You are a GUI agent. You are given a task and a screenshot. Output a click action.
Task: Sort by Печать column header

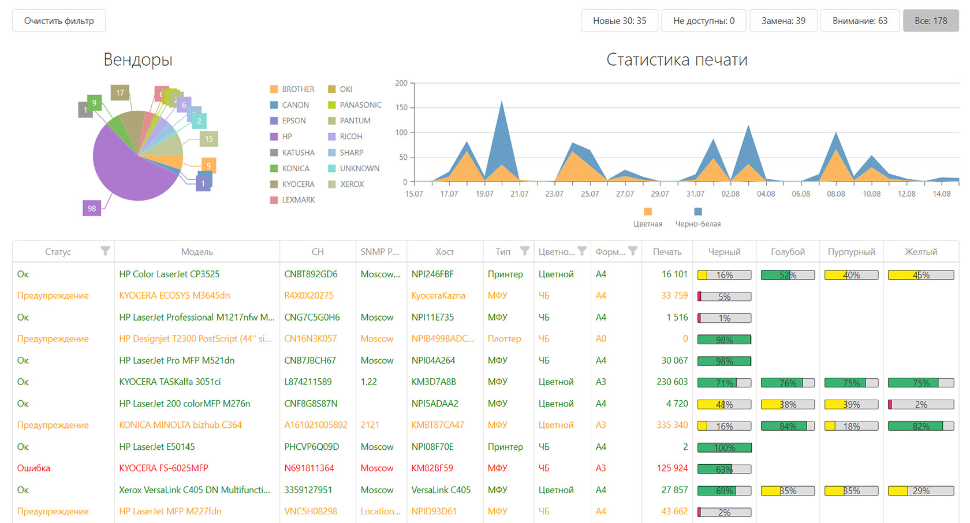click(667, 251)
